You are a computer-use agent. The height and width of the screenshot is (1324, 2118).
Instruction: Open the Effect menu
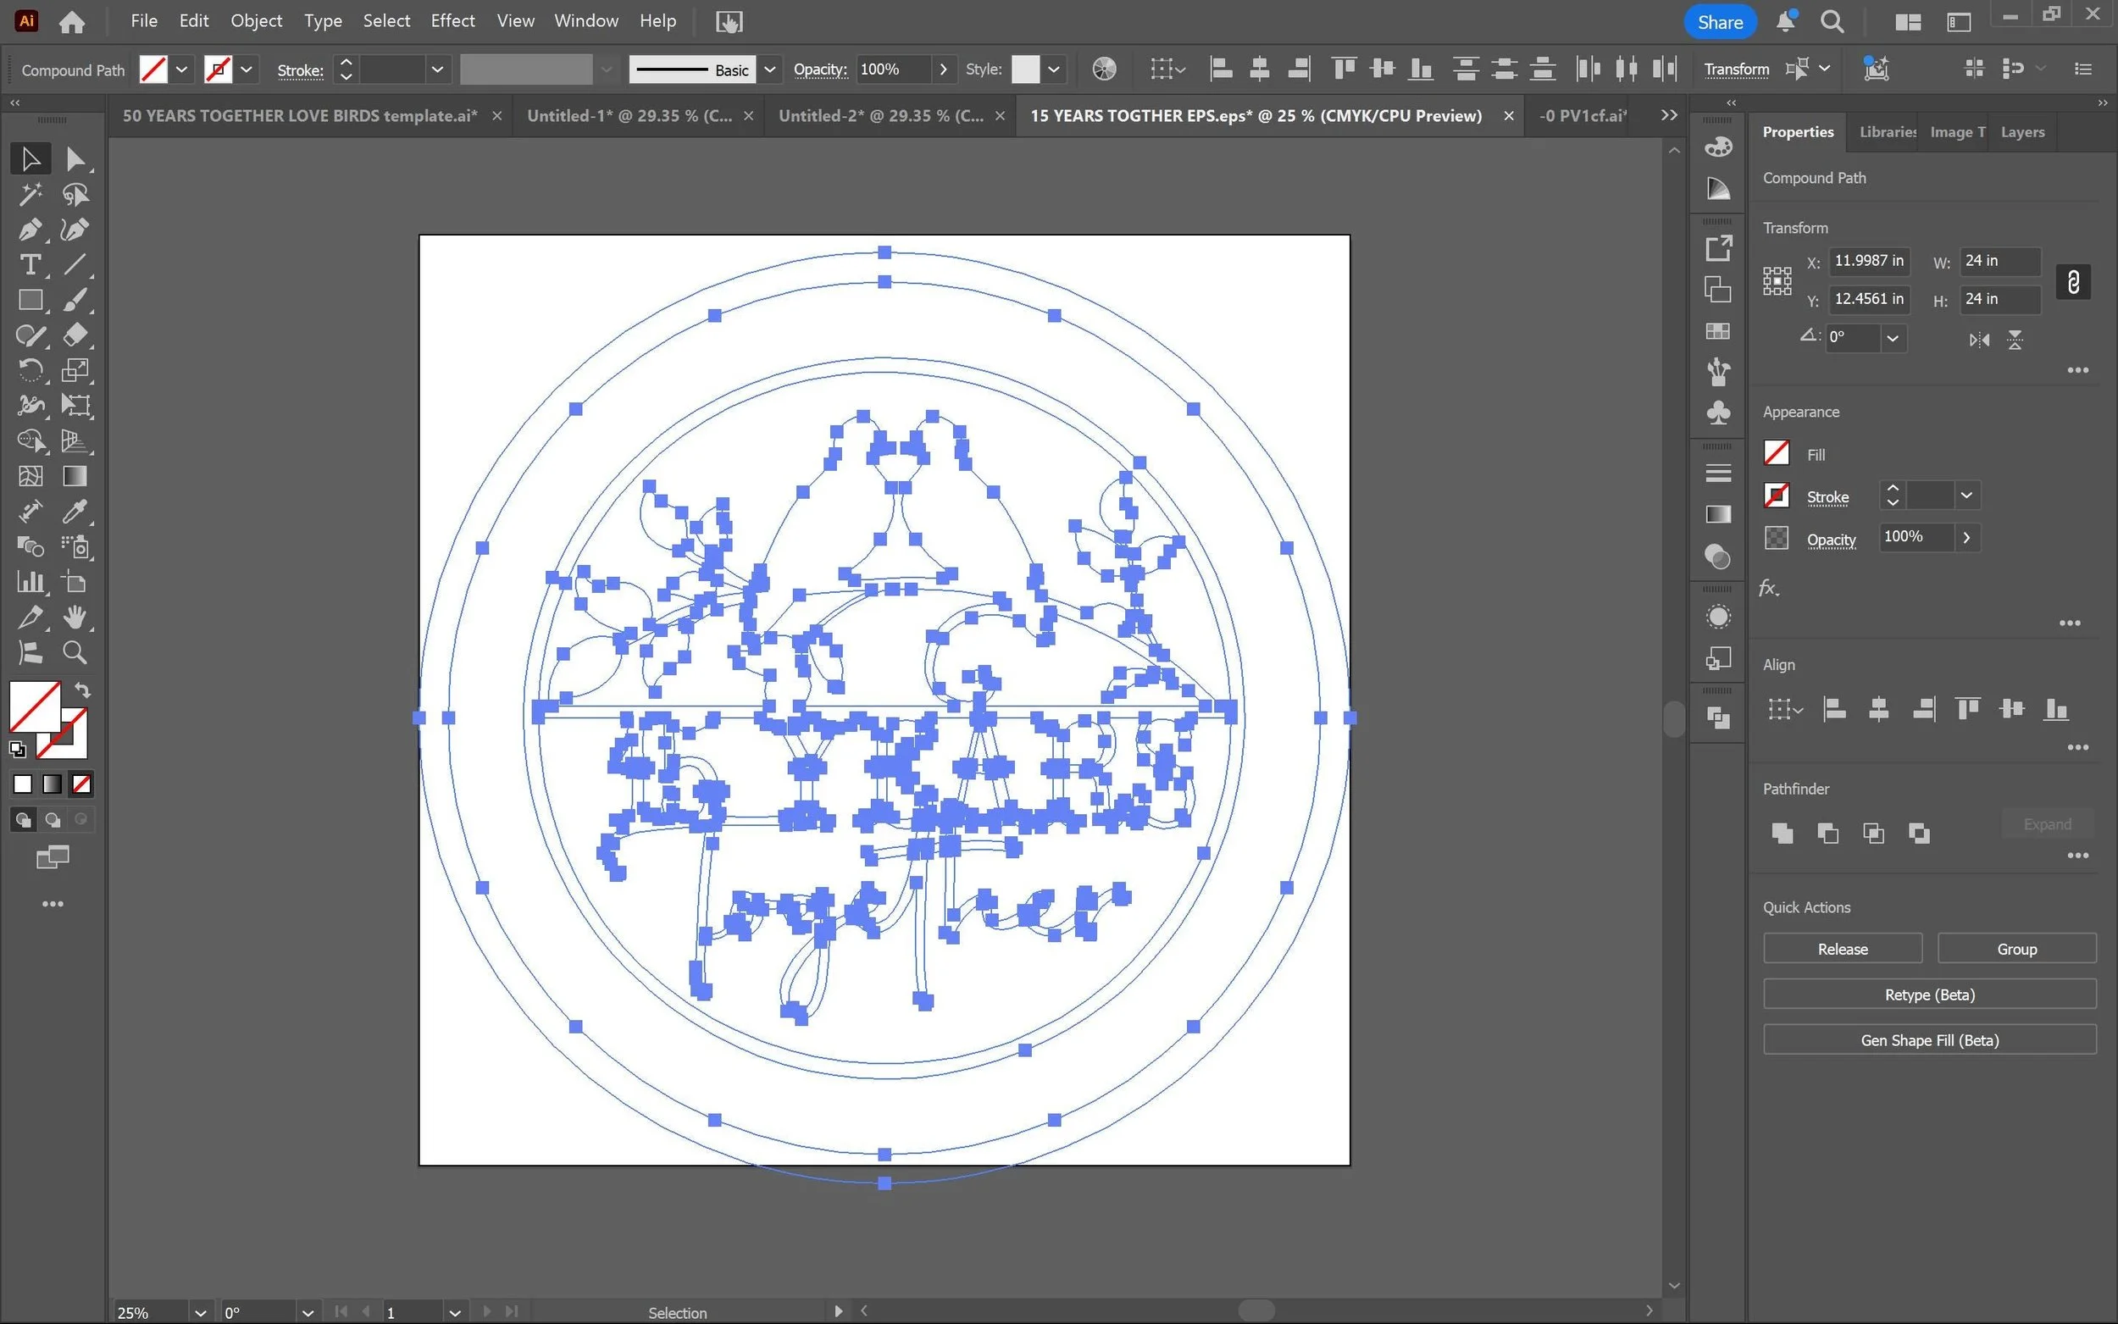click(452, 21)
